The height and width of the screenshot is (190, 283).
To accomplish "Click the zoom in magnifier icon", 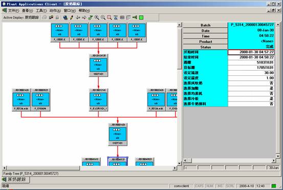I will coord(97,17).
